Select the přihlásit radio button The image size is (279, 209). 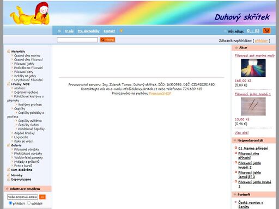(x=10, y=203)
